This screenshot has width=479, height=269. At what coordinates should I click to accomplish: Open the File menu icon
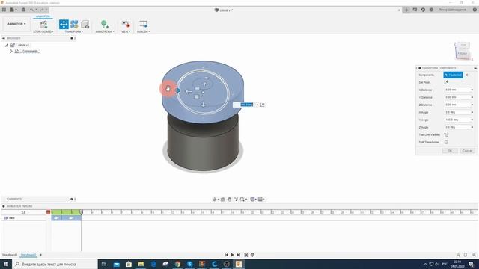click(13, 10)
